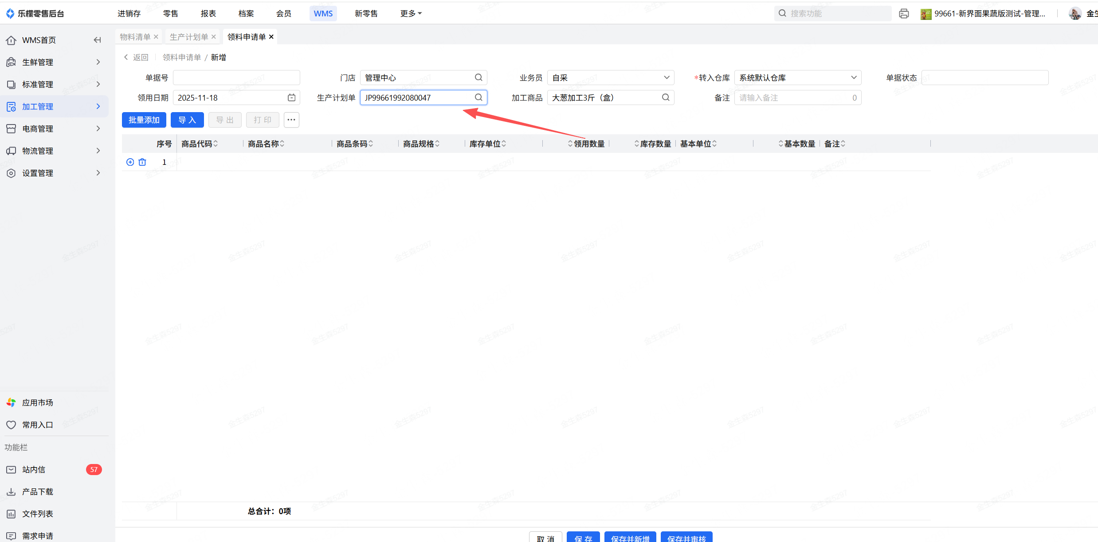Collapse the sidebar with arrow icon
This screenshot has height=542, width=1098.
97,40
